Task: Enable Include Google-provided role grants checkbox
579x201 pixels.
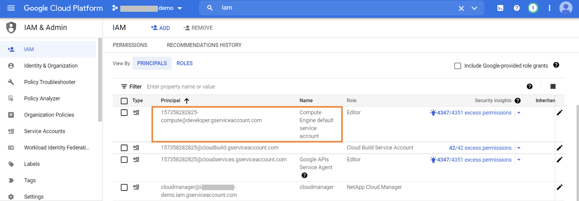Action: pos(458,66)
